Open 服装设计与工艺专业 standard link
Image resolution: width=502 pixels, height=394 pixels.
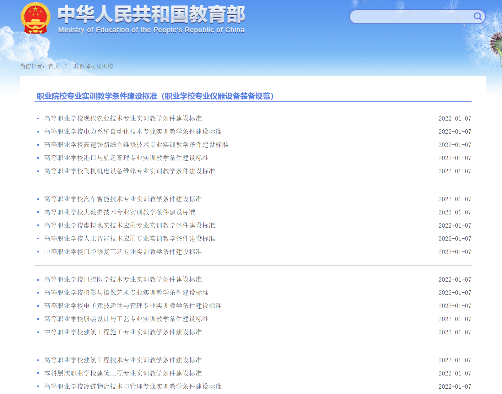click(126, 319)
